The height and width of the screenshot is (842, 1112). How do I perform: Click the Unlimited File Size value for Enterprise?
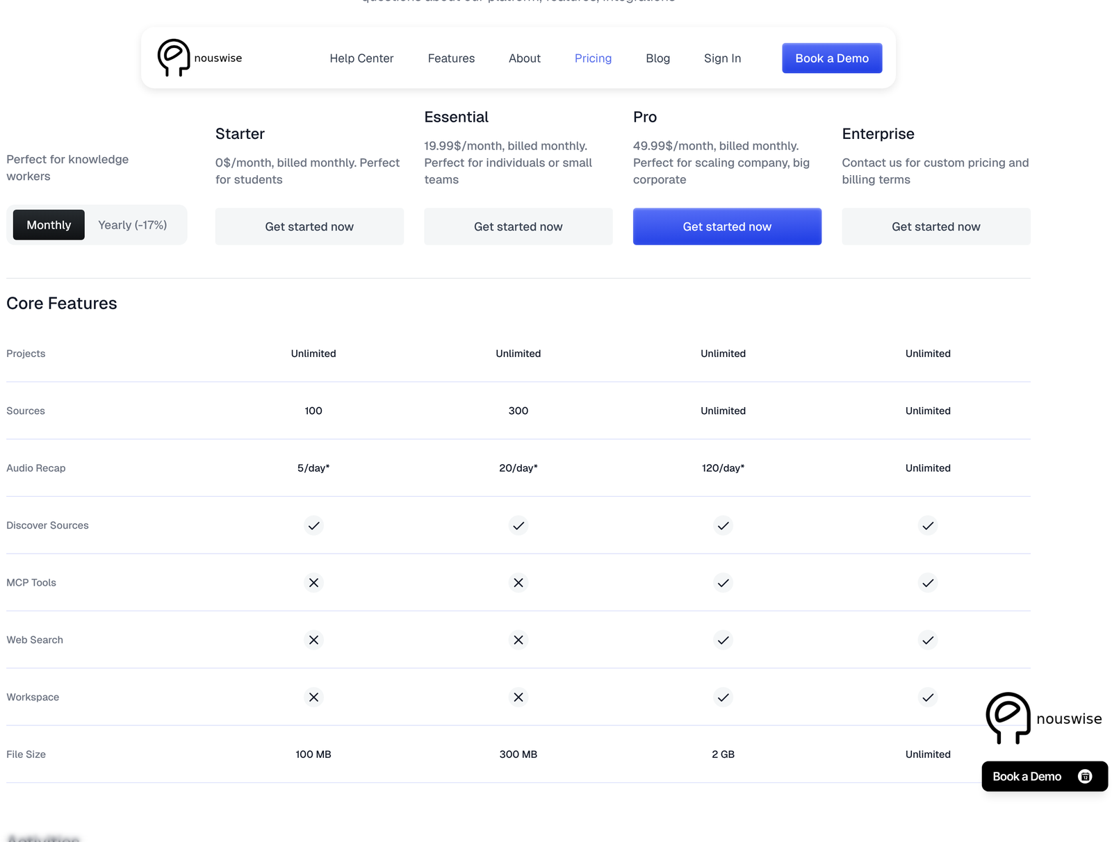click(928, 754)
